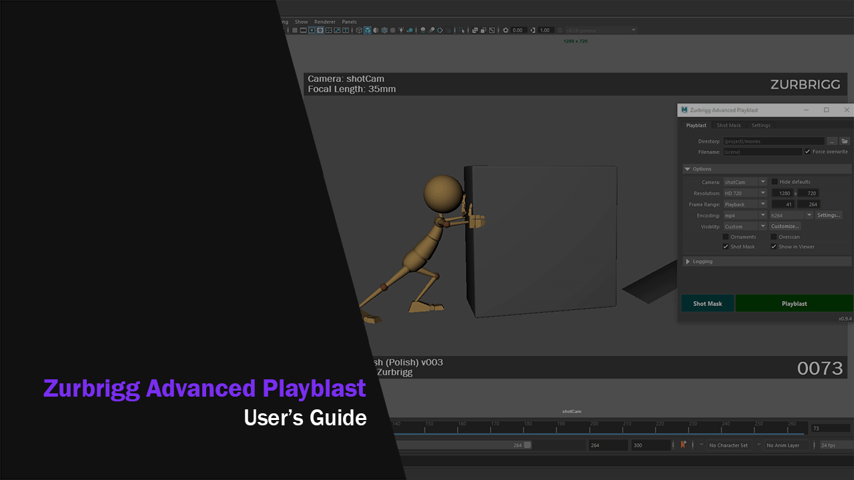Click the orange bookmark icon near timeline
This screenshot has width=854, height=480.
pos(683,445)
